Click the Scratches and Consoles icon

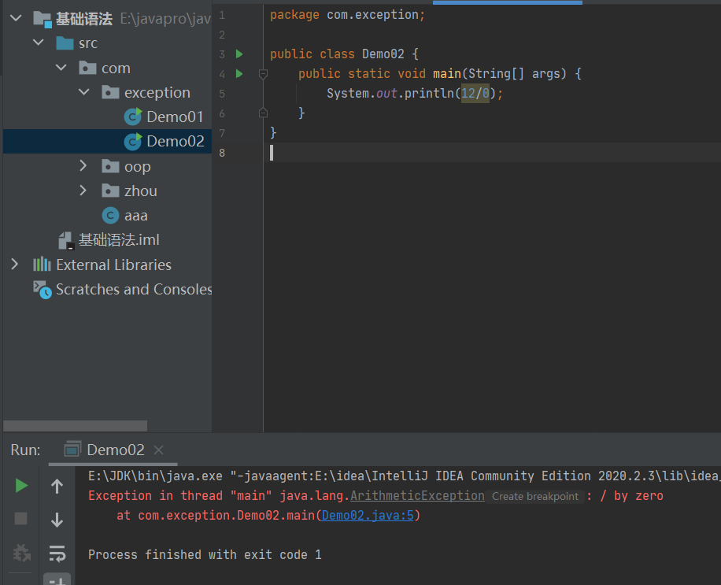click(x=43, y=289)
